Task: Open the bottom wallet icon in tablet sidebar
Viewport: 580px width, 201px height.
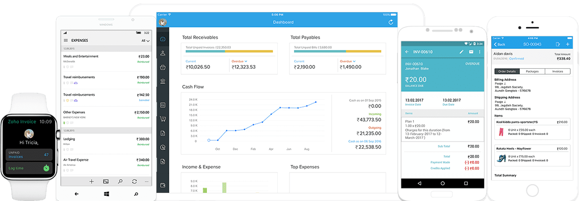Action: [x=163, y=185]
